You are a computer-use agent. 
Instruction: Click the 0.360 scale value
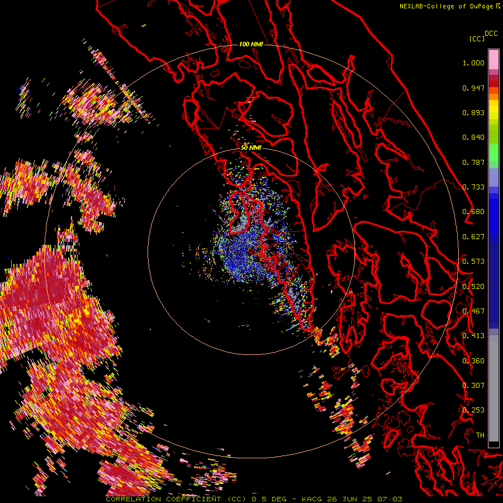tap(473, 361)
